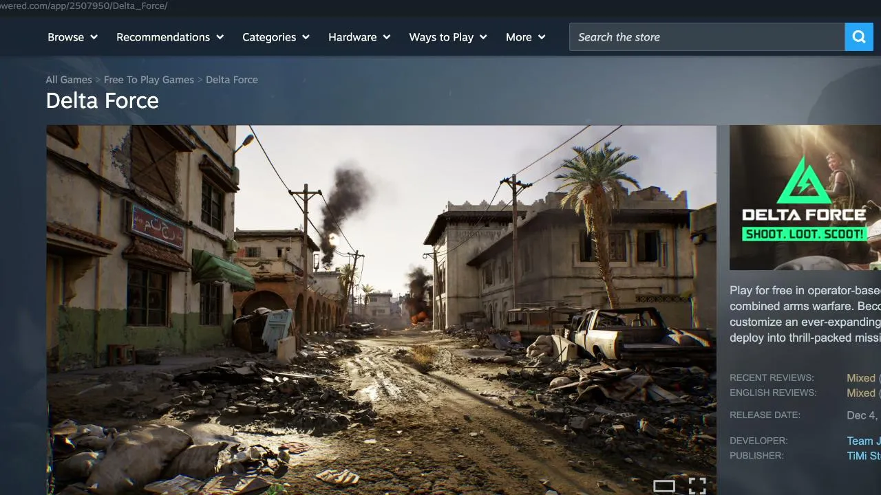This screenshot has width=881, height=495.
Task: Focus the Search the store field
Action: point(707,37)
